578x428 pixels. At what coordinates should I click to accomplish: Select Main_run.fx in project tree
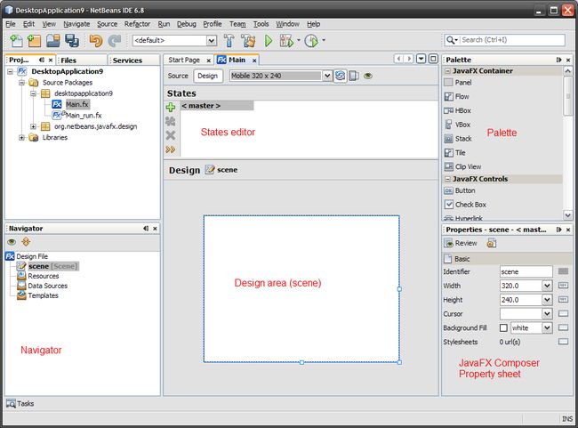(84, 116)
